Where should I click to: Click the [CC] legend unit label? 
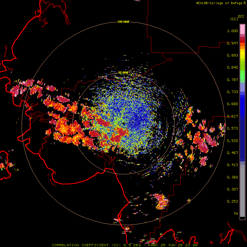(234, 19)
